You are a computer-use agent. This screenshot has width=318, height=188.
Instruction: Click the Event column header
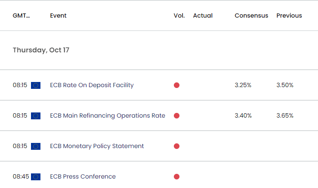[58, 15]
